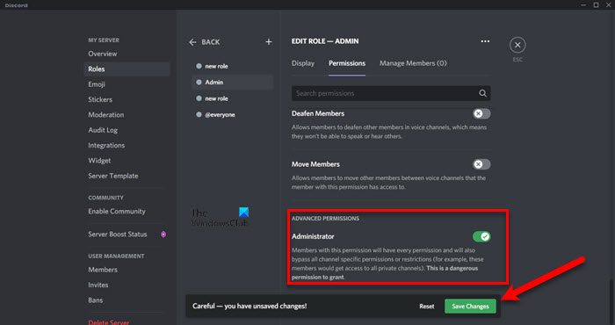Click the Deafen Members label
Screen dimensions: 615x325
coord(318,113)
